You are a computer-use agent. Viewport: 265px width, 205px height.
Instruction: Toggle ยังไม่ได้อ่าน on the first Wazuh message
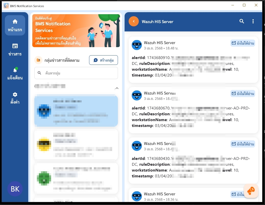243,43
